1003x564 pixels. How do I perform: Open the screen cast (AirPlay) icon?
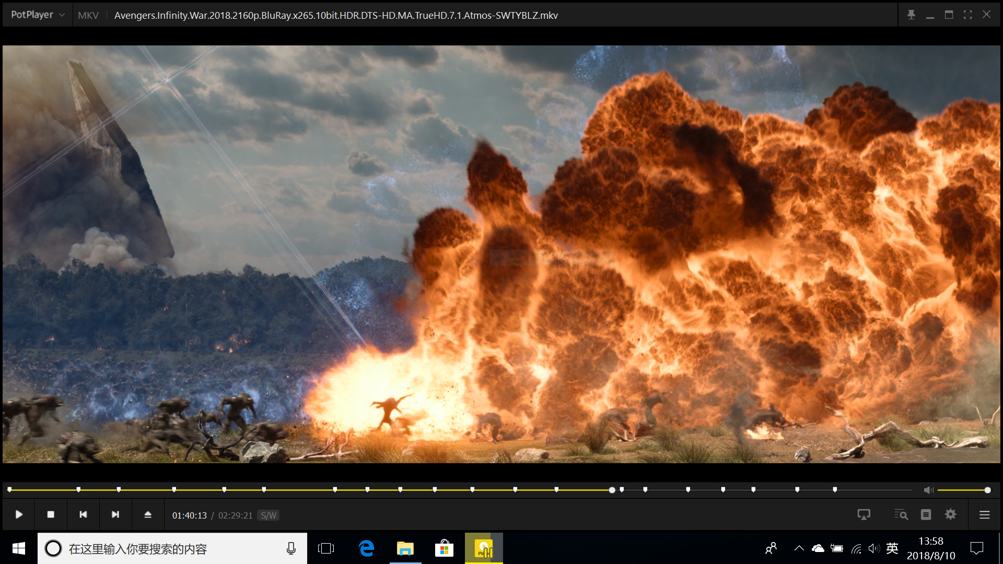tap(864, 515)
